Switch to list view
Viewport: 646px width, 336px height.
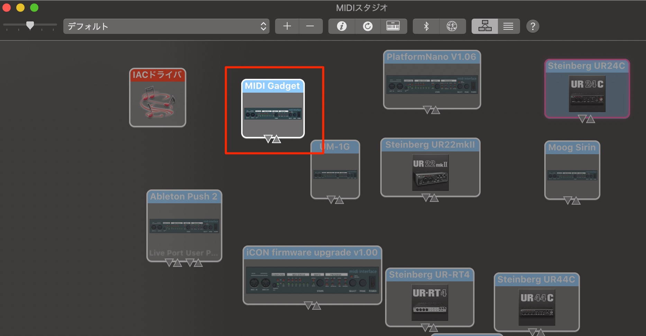tap(509, 26)
